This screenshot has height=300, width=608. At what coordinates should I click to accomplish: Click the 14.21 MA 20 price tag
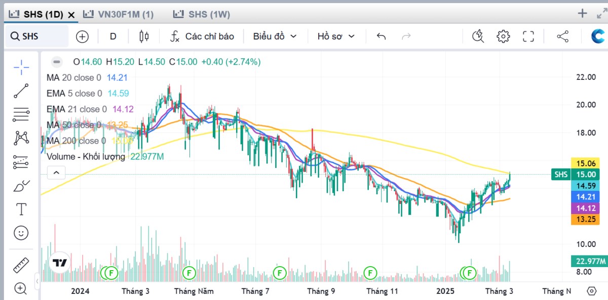coord(586,197)
